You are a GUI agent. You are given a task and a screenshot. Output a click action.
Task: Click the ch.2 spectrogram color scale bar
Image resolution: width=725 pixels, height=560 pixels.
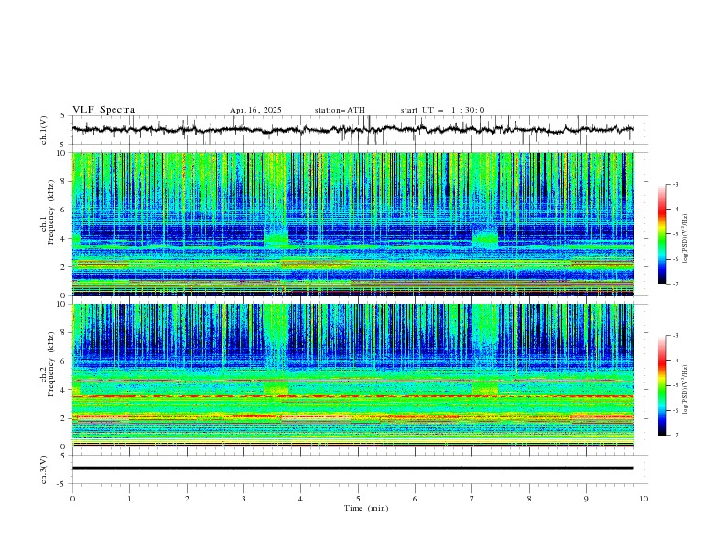click(x=663, y=385)
